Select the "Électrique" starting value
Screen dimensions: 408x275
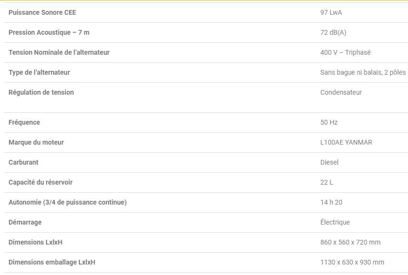(335, 222)
